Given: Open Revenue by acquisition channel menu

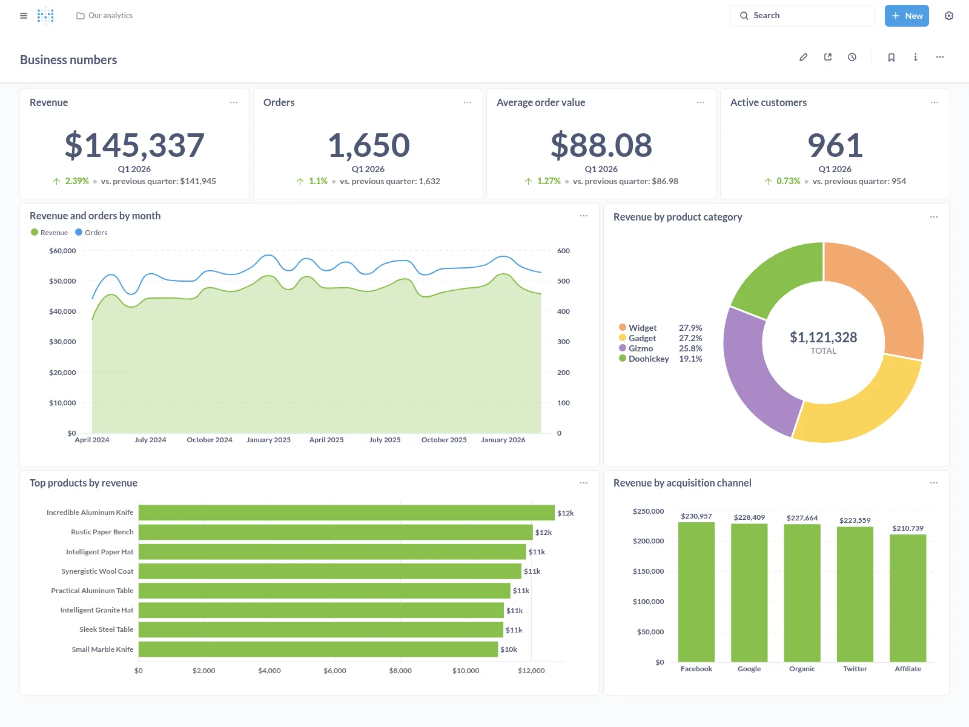Looking at the screenshot, I should coord(934,483).
